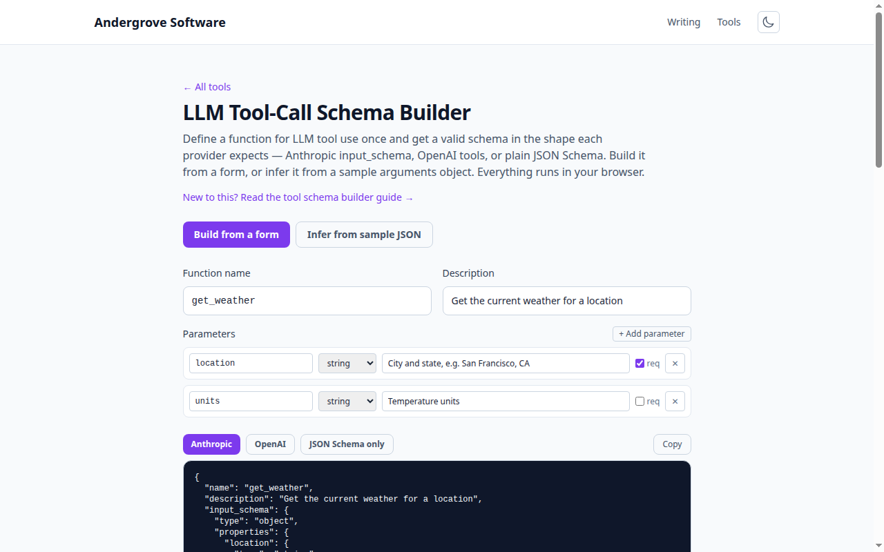Focus the Function name input field

(x=307, y=301)
